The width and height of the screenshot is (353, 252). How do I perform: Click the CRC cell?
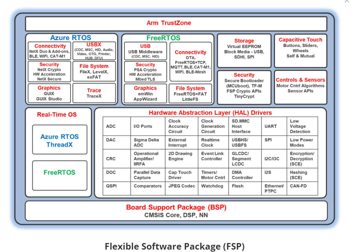coord(117,159)
